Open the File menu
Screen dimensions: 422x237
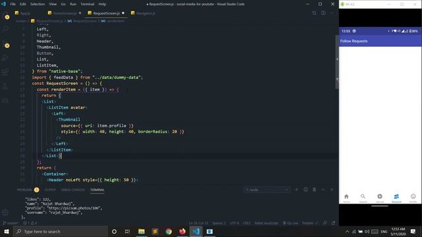13,4
